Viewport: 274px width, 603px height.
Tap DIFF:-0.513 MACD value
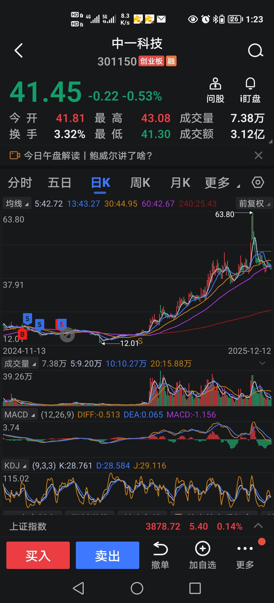tap(99, 415)
